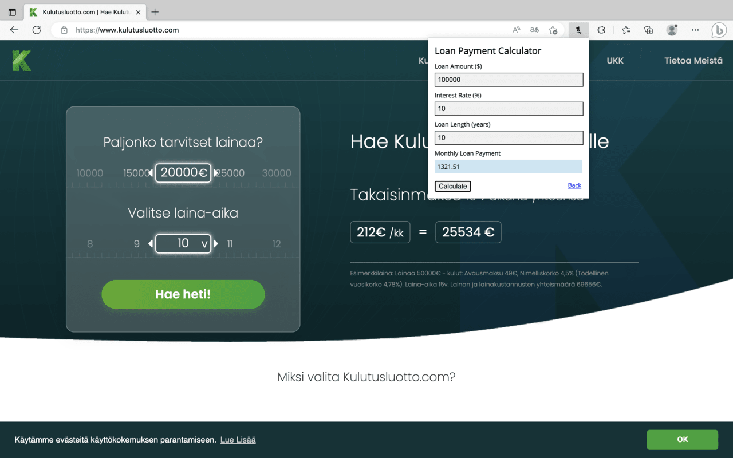
Task: Click the address bar URL
Action: point(127,30)
